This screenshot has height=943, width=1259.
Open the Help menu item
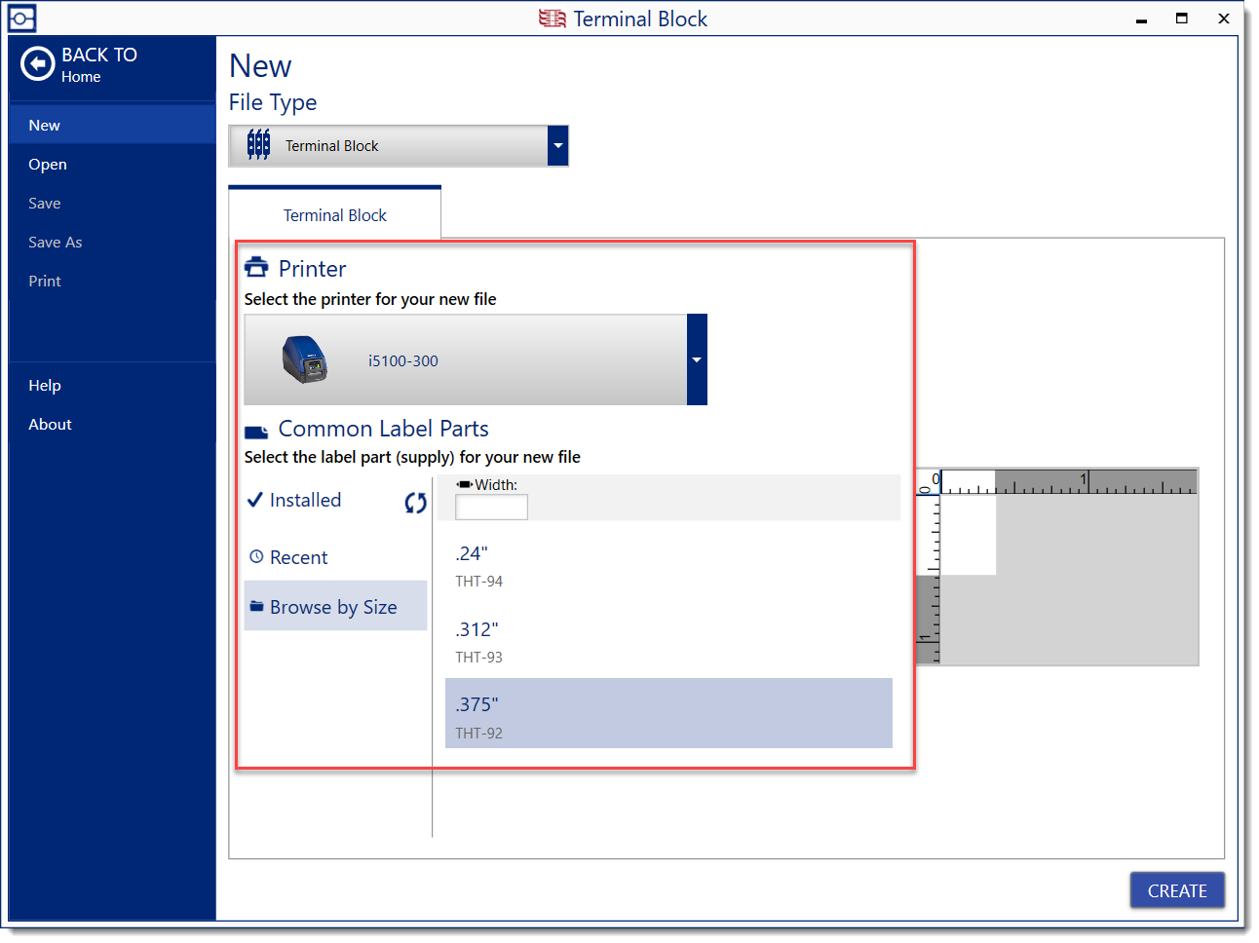pos(45,386)
